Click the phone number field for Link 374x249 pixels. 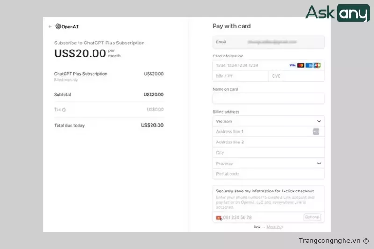tap(259, 218)
